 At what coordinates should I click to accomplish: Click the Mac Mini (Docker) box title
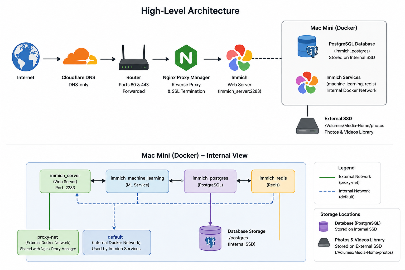334,28
